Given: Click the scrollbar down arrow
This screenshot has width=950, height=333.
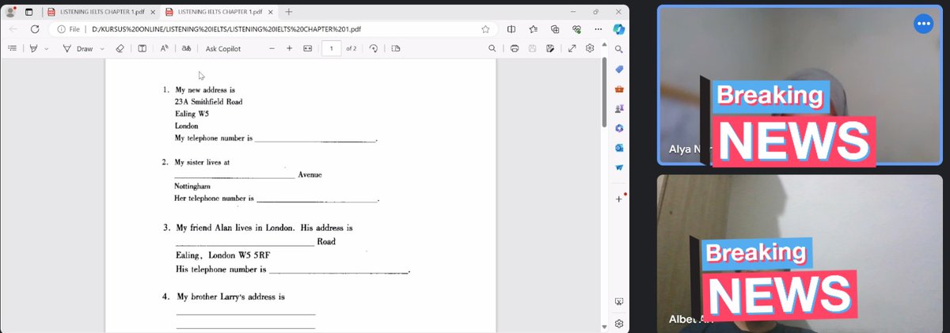Looking at the screenshot, I should coord(606,327).
